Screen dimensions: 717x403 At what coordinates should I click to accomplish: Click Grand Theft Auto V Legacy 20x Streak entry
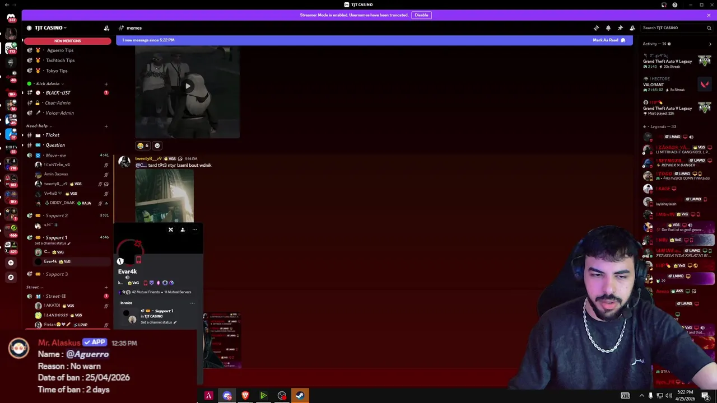pos(677,61)
